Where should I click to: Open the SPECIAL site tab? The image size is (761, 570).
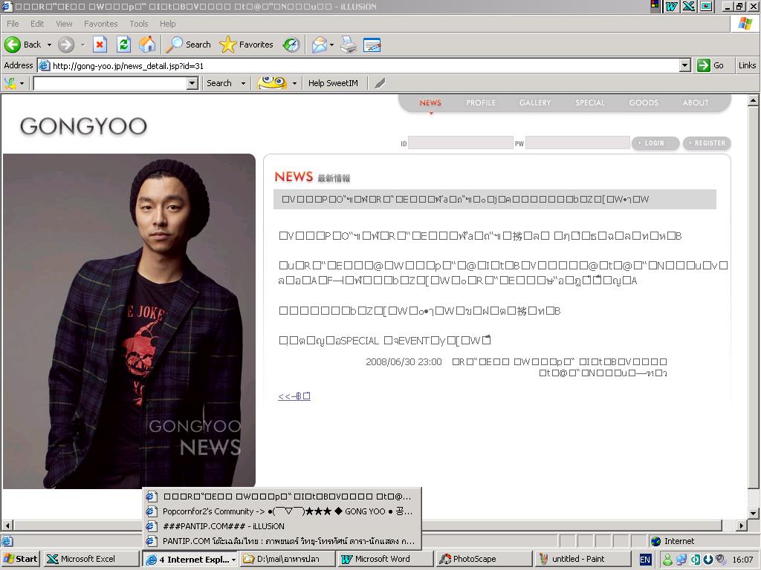pyautogui.click(x=590, y=102)
